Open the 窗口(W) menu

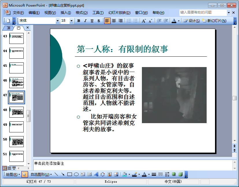coord(141,13)
